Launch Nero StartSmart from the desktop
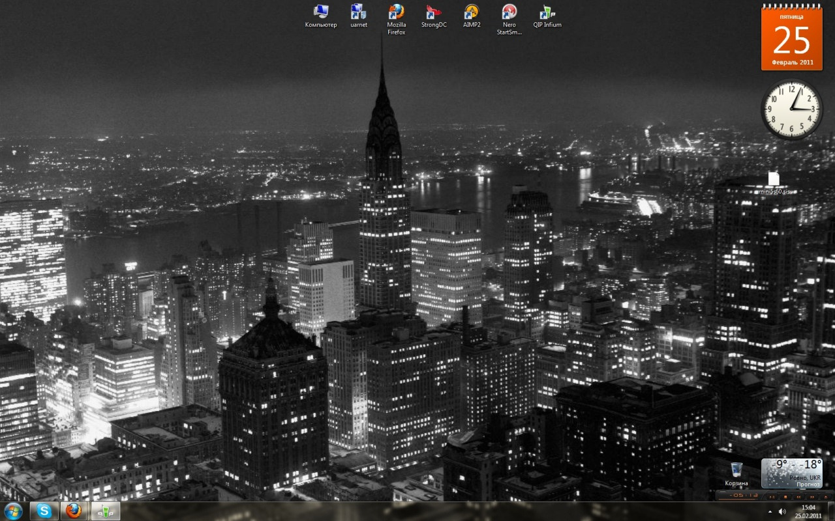The width and height of the screenshot is (835, 521). coord(509,12)
